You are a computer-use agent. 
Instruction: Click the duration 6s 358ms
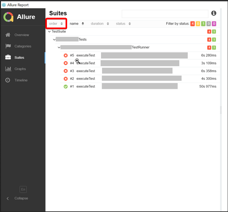(209, 71)
